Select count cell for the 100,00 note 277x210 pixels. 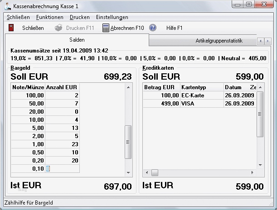(x=62, y=95)
